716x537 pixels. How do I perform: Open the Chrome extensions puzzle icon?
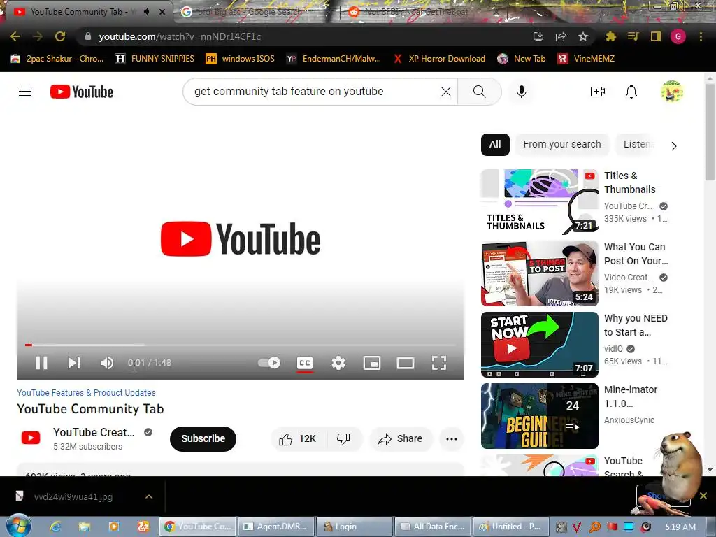(x=610, y=36)
